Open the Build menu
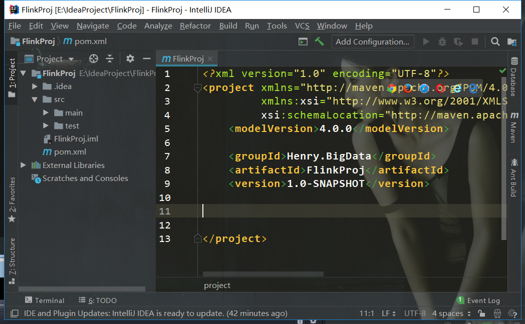525x324 pixels. (228, 25)
